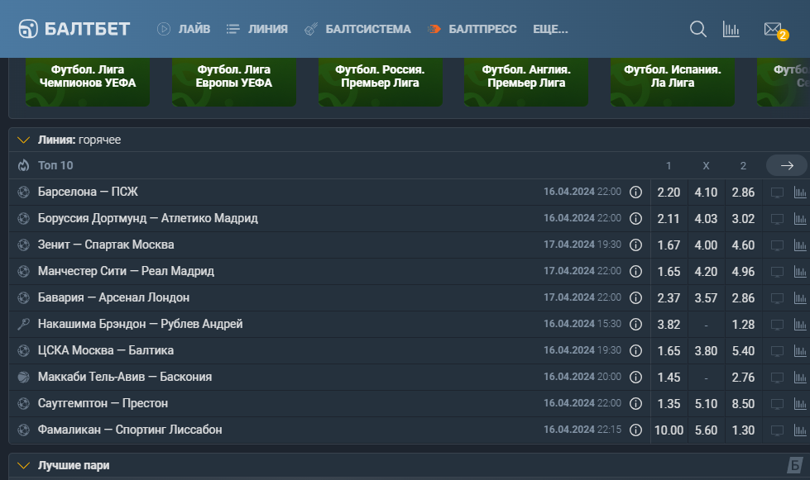810x480 pixels.
Task: Open stats chart for Бавария — Арсенал Лондон
Action: 800,298
